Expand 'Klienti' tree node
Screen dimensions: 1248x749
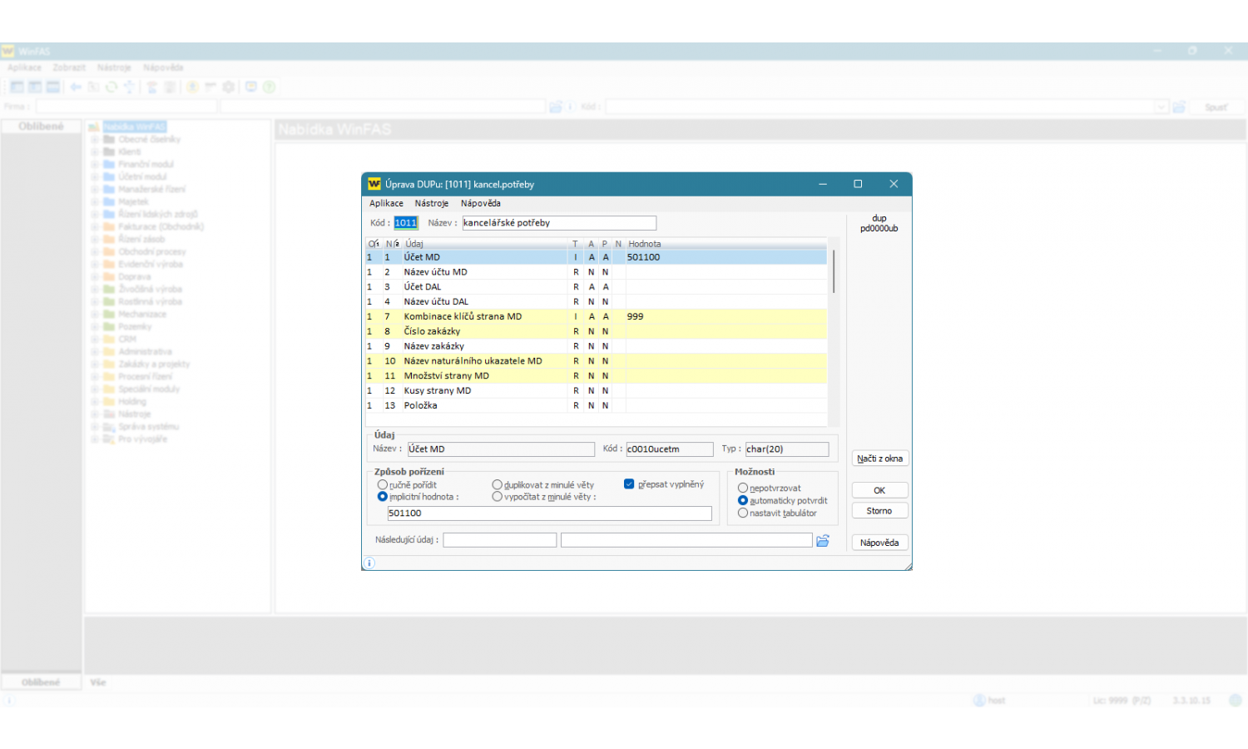click(95, 152)
